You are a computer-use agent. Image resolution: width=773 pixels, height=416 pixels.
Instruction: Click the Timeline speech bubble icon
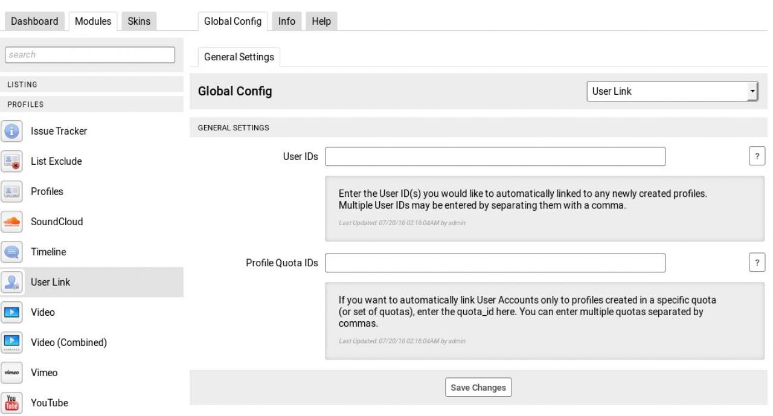[x=11, y=252]
